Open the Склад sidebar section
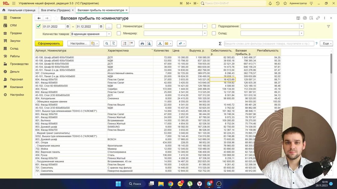The width and height of the screenshot is (337, 189). 14,48
